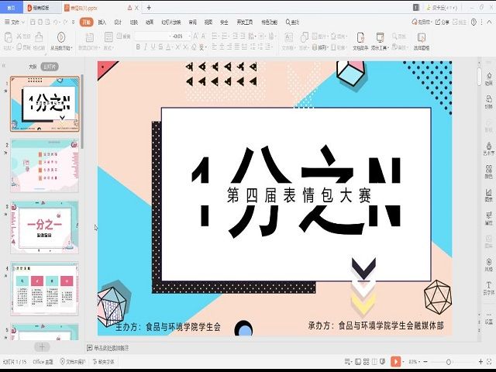Viewport: 496px width, 372px height.
Task: Click the shapes insert icon
Action: (x=304, y=37)
